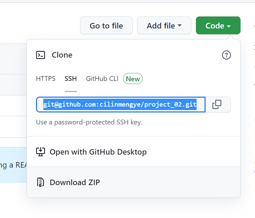Select the SSH clone tab
The height and width of the screenshot is (218, 255).
click(x=71, y=79)
